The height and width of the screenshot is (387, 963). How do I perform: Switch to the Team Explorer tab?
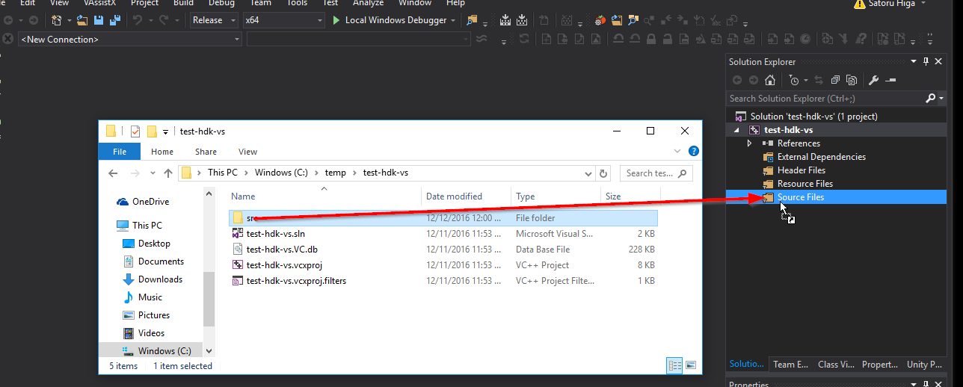[x=791, y=365]
